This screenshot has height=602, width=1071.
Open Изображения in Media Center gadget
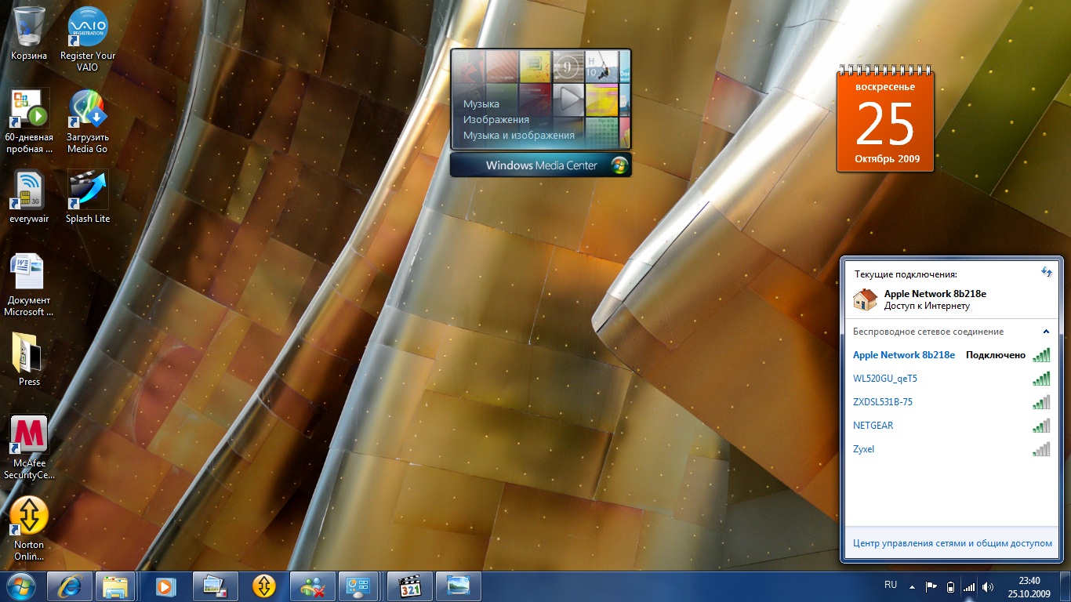[x=496, y=120]
